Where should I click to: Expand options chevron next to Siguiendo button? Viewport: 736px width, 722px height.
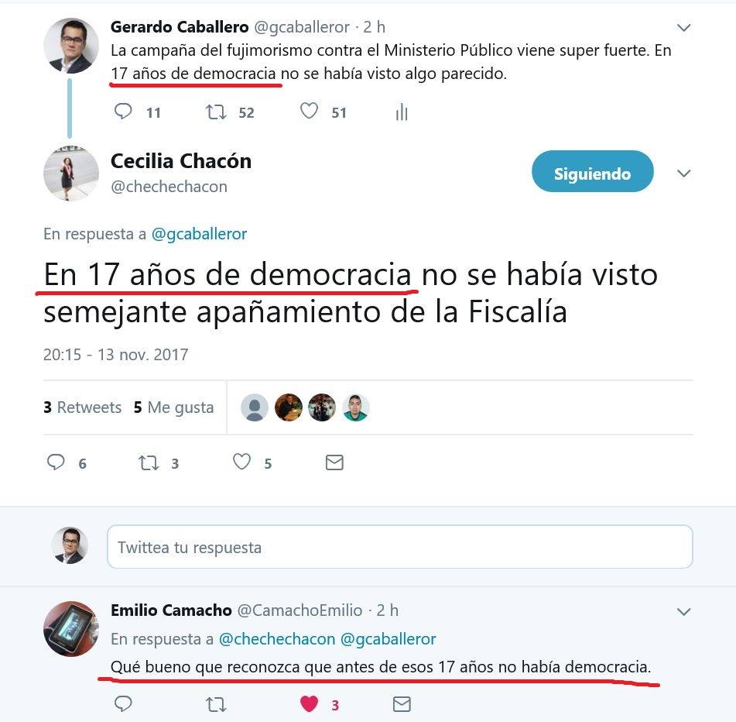tap(683, 174)
